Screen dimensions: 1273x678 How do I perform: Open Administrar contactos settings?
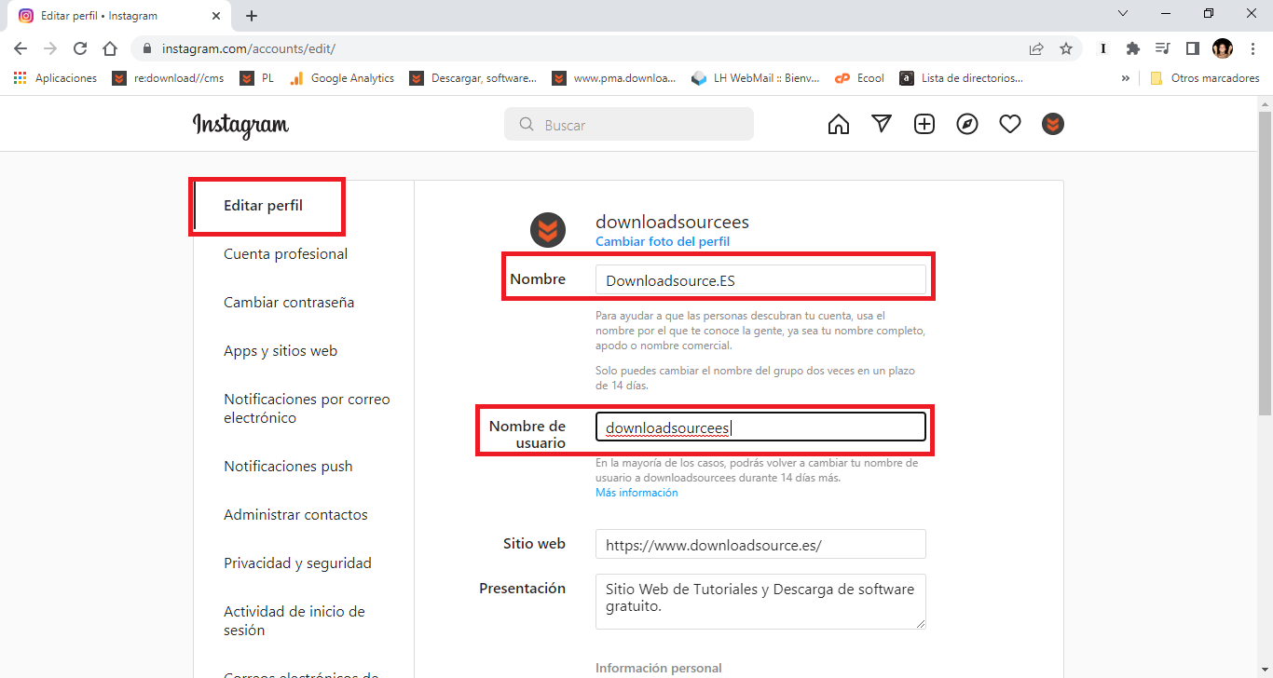click(x=295, y=515)
